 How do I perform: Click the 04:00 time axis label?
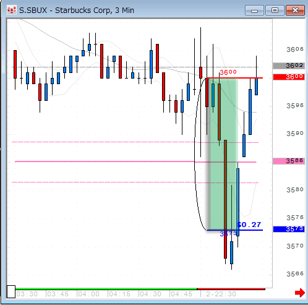pyautogui.click(x=89, y=294)
